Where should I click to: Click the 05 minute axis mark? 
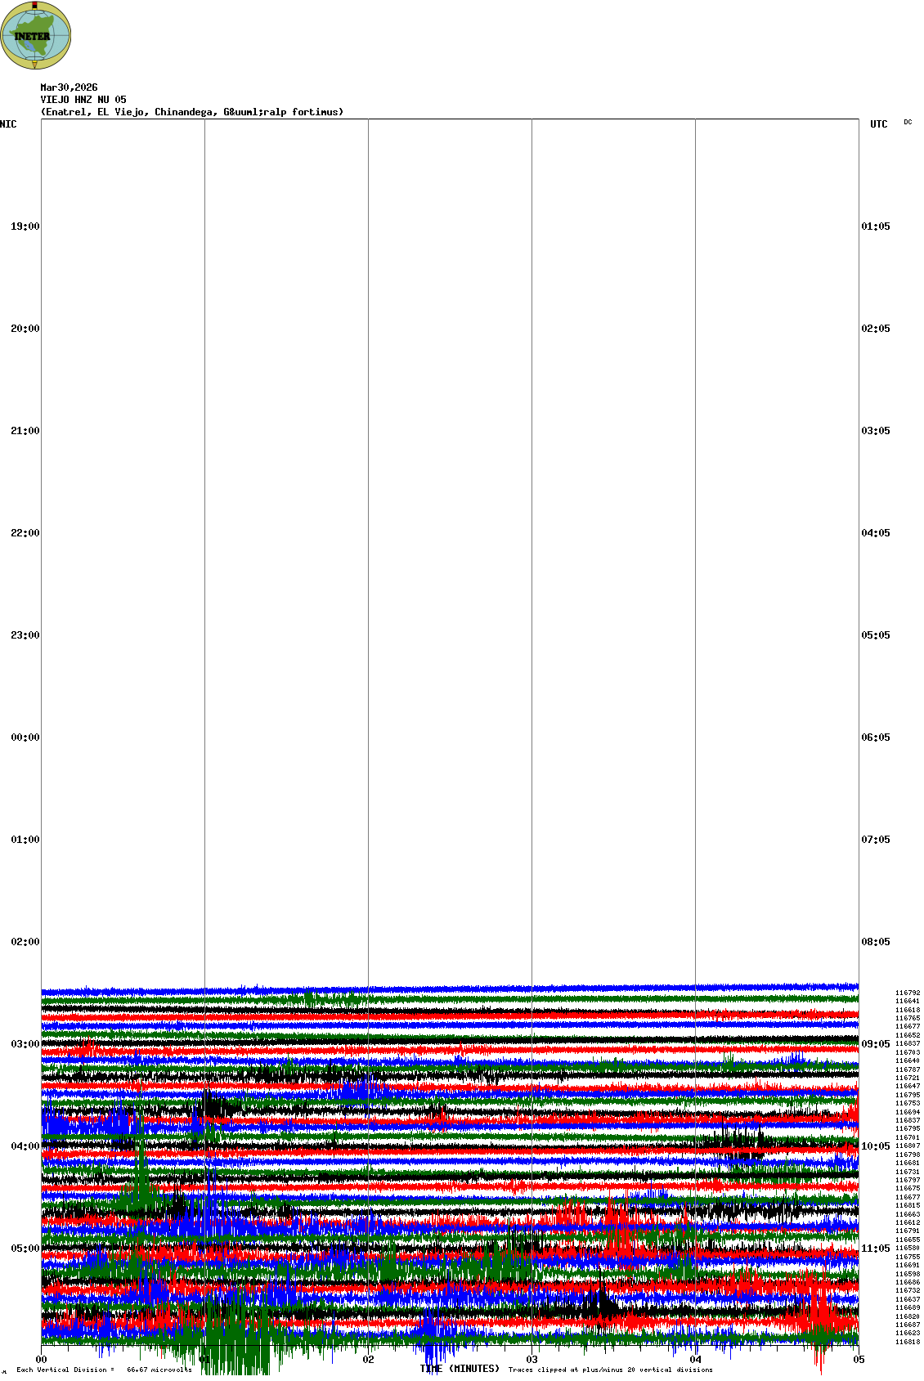(859, 1360)
